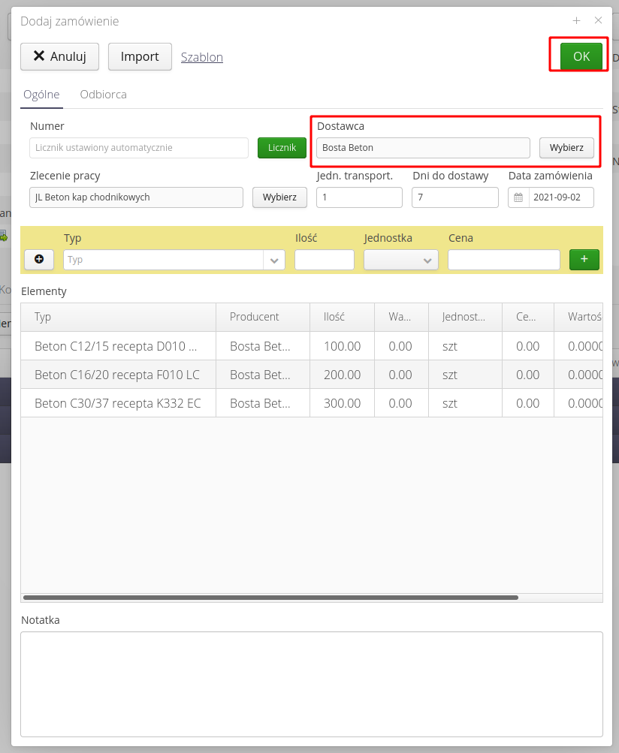The width and height of the screenshot is (619, 753).
Task: Confirm the order with green OK button
Action: 581,56
